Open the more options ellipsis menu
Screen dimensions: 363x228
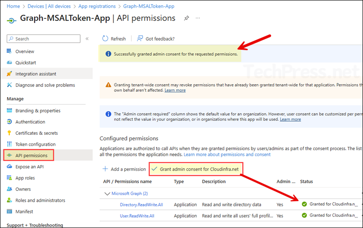198,19
